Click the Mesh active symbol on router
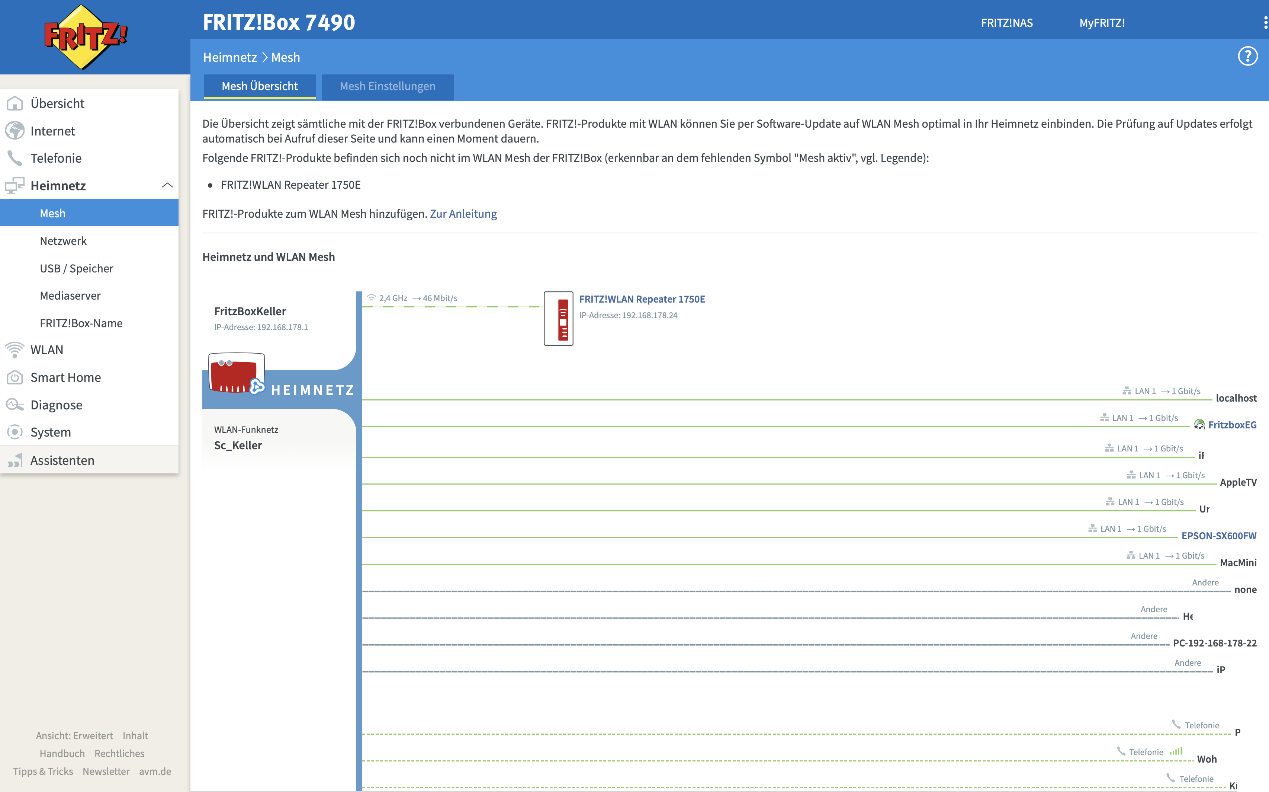Viewport: 1269px width, 792px height. (257, 387)
